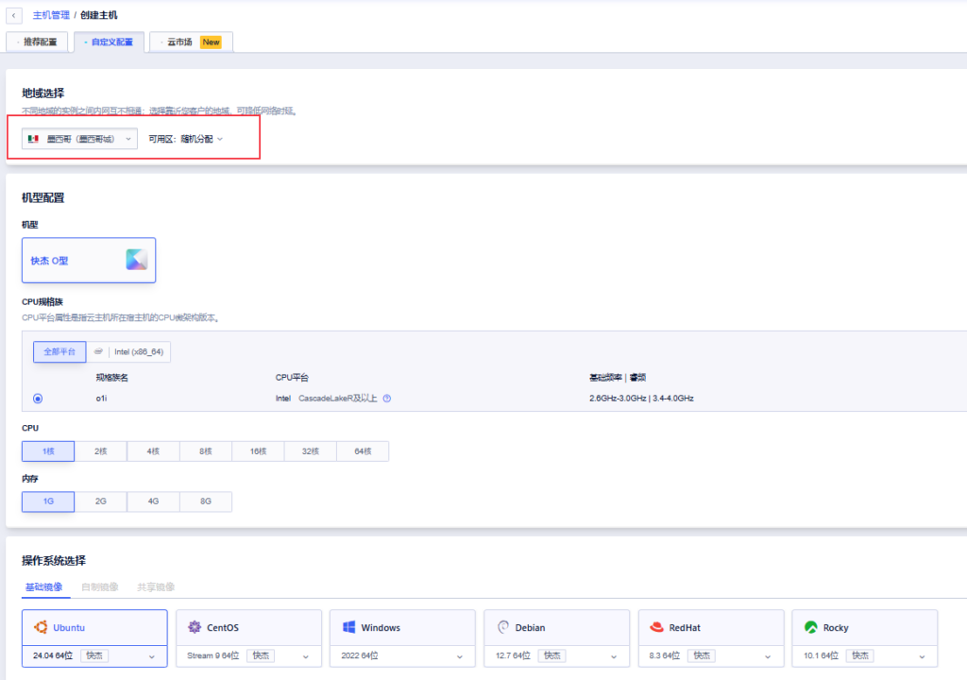The width and height of the screenshot is (967, 680).
Task: Click the CentOS logo icon
Action: coord(195,627)
